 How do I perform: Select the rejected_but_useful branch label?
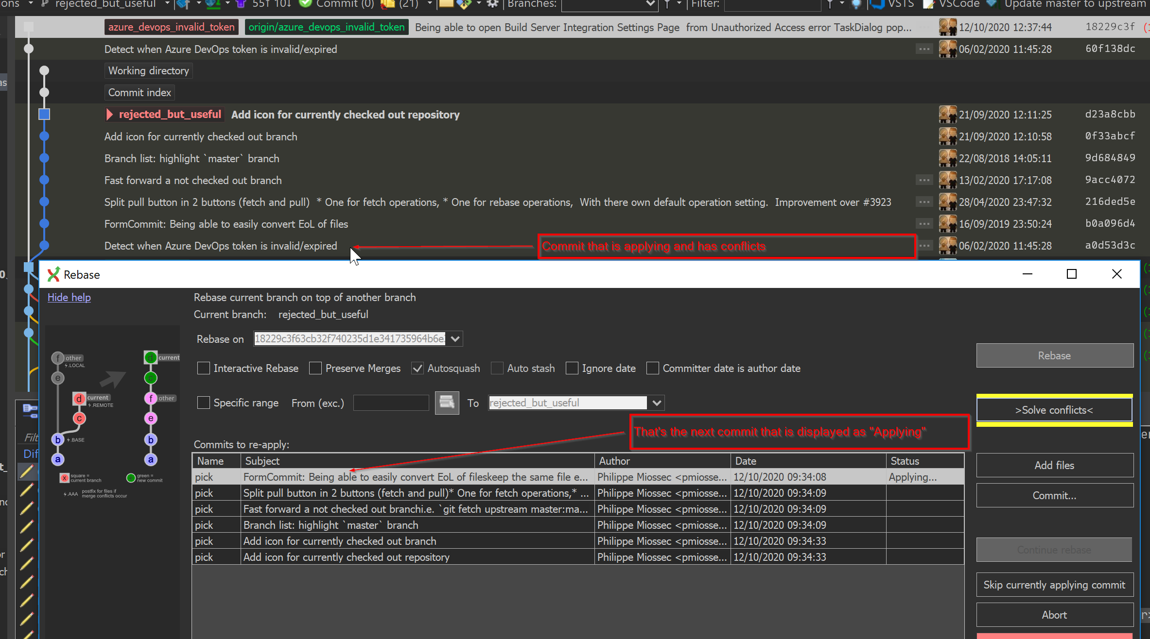point(170,114)
